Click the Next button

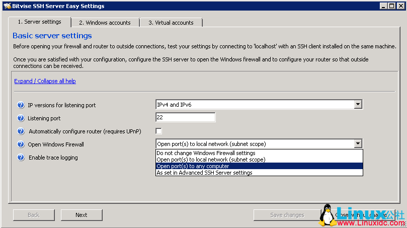pyautogui.click(x=82, y=215)
